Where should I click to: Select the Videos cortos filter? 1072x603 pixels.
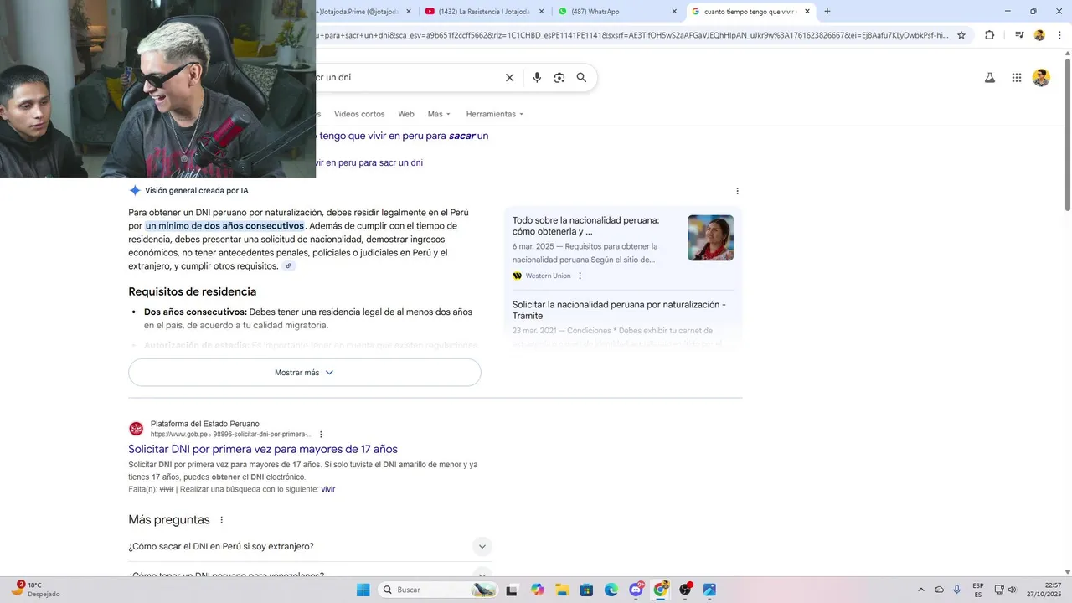[x=359, y=114]
